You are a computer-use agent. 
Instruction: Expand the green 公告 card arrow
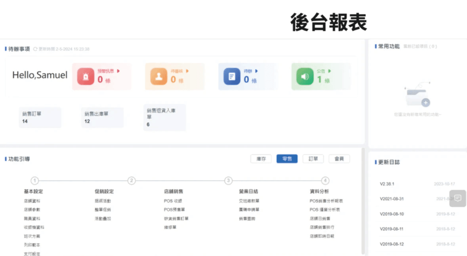click(330, 71)
